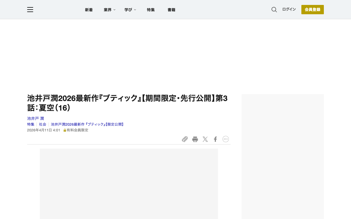Expand the 学び dropdown menu

click(x=130, y=10)
